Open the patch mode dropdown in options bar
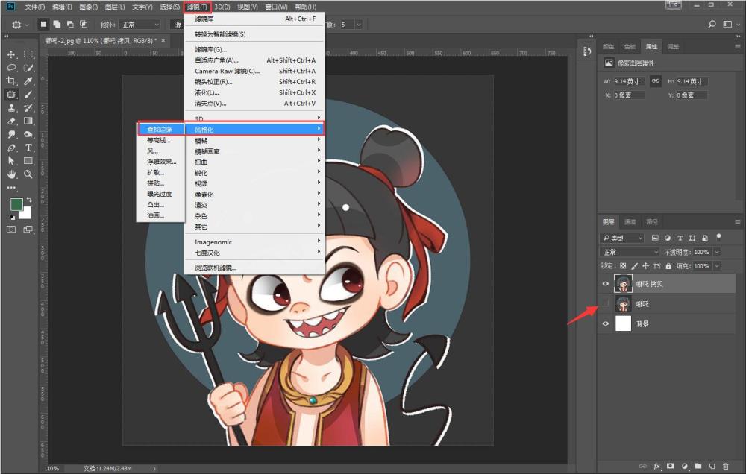The image size is (746, 474). coord(140,25)
